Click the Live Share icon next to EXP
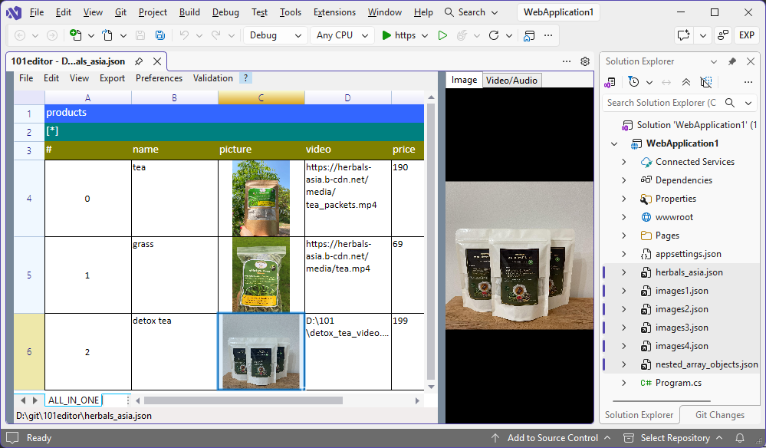Screen dimensions: 766x448 [x=722, y=35]
